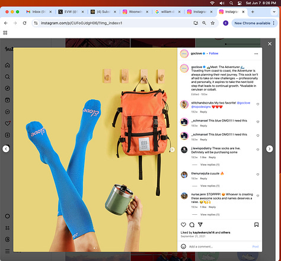Reply to thenursejulia comment
Screen dimensions: 281x261
pyautogui.click(x=203, y=179)
